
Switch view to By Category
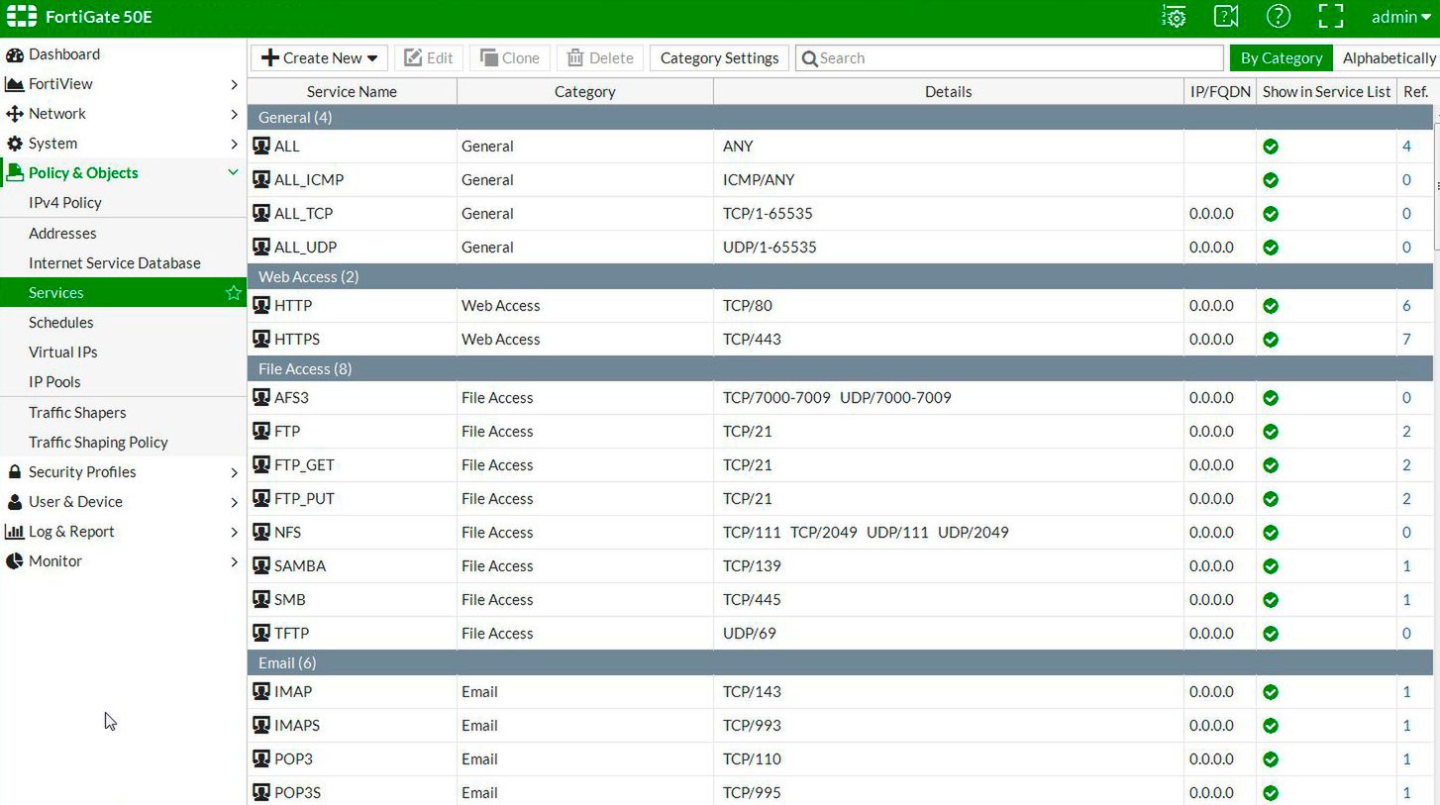point(1281,58)
